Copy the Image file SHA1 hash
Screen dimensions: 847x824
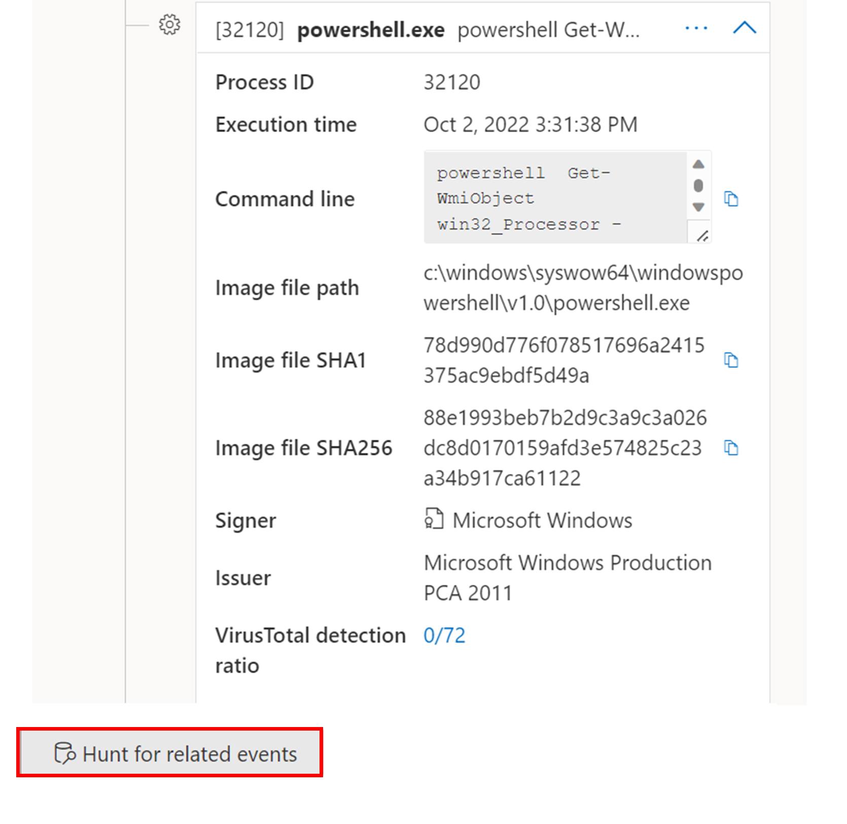pyautogui.click(x=731, y=360)
